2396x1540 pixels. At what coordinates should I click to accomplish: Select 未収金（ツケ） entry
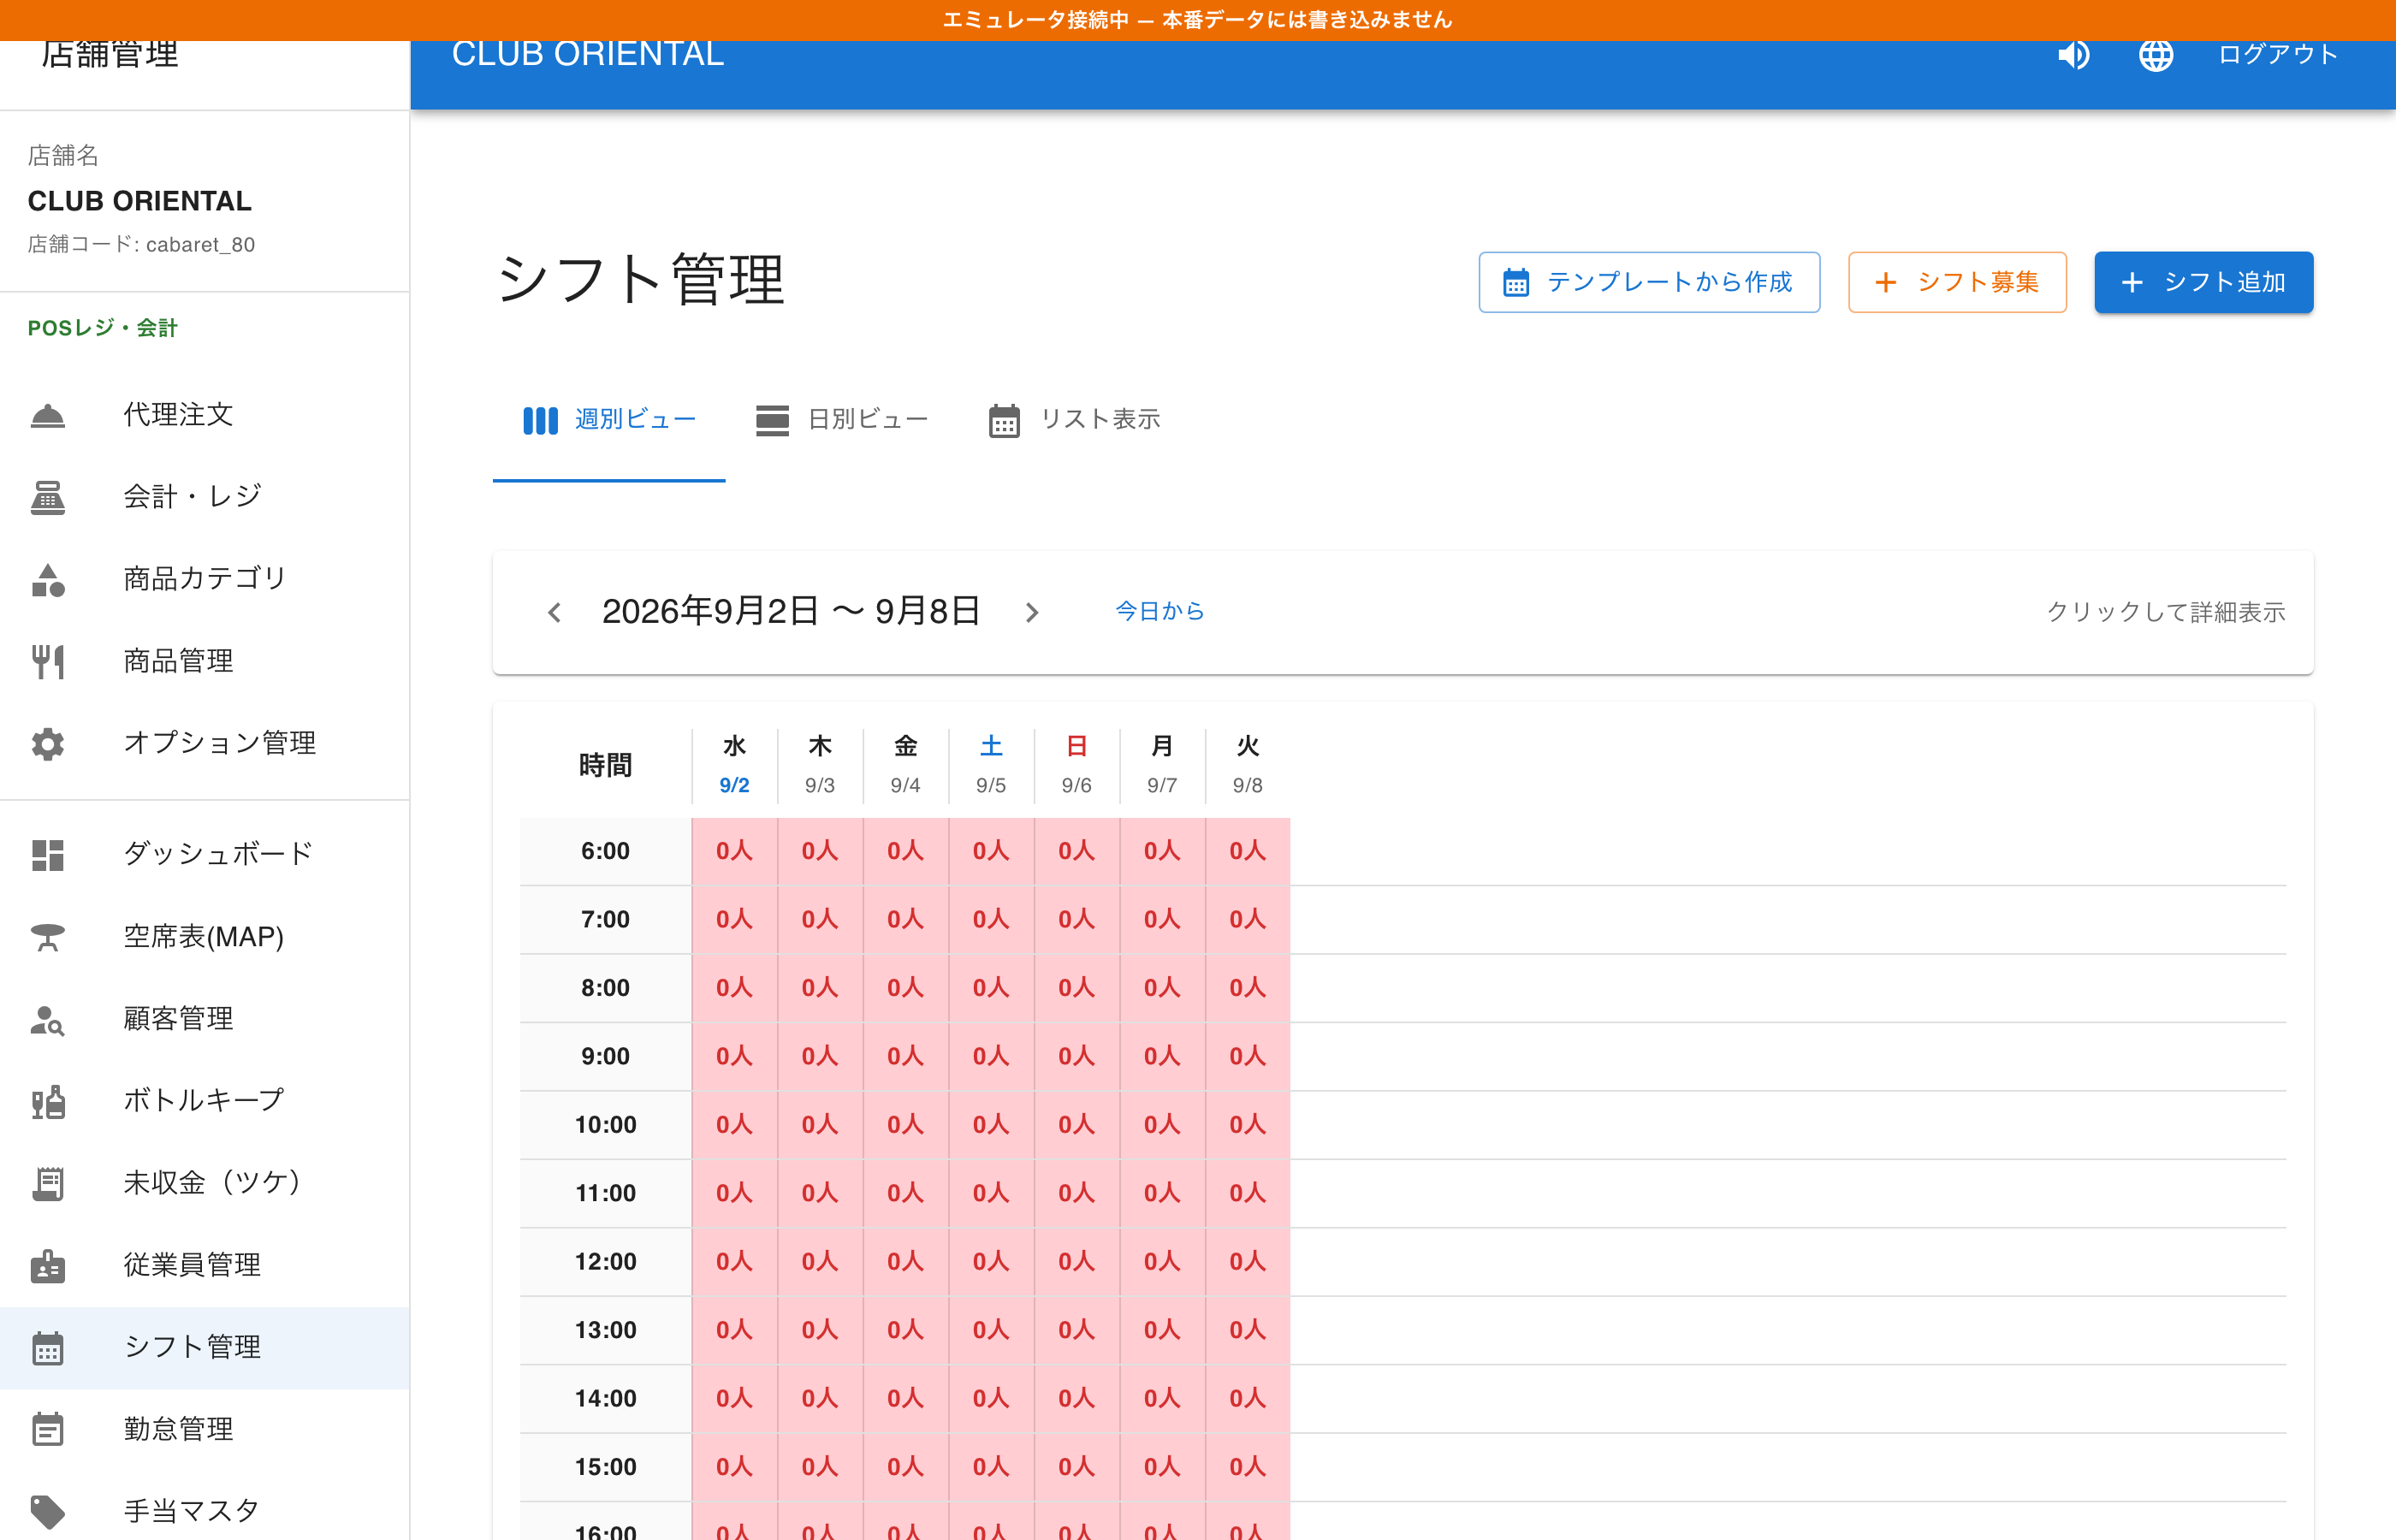(204, 1183)
